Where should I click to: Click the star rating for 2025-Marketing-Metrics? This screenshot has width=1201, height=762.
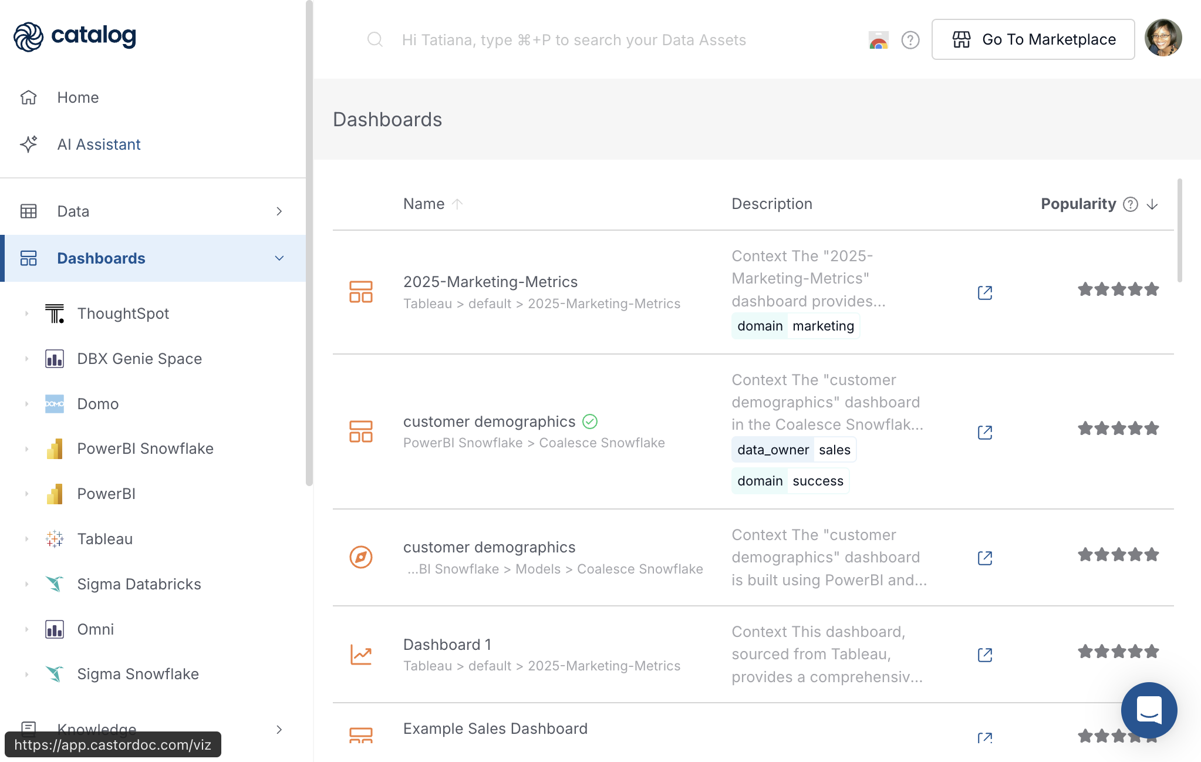click(x=1118, y=289)
